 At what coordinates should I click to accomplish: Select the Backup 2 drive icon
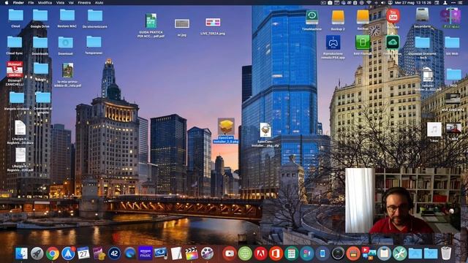[x=338, y=18]
